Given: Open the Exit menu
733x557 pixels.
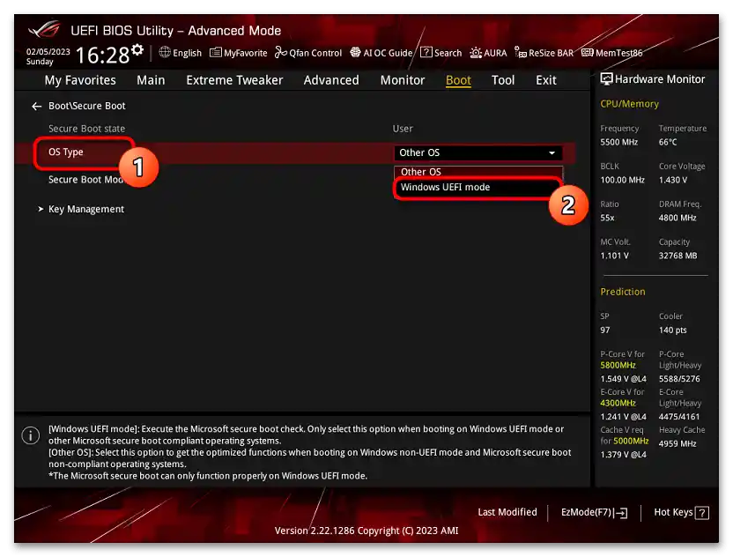Looking at the screenshot, I should tap(545, 80).
